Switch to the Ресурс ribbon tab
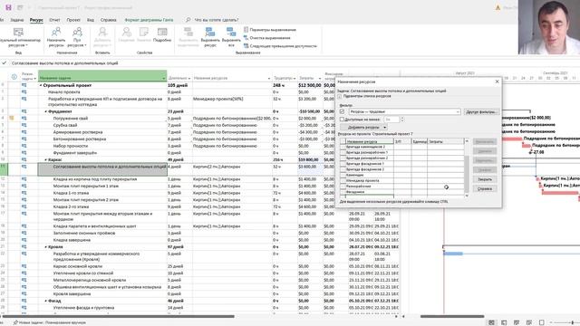580x326 pixels. pos(36,20)
